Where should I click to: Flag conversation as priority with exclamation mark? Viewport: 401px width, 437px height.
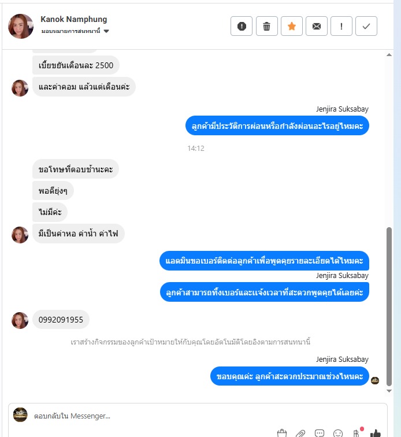click(341, 26)
